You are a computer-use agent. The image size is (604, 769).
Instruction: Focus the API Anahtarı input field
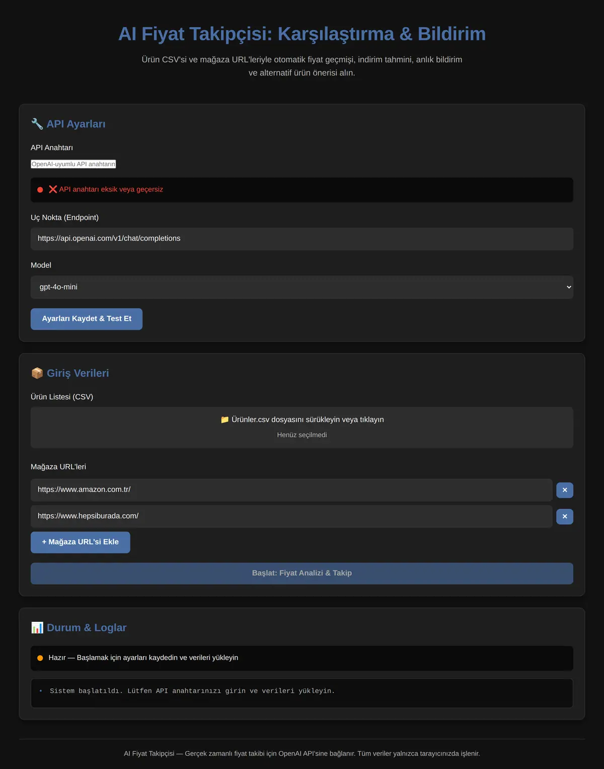(73, 164)
